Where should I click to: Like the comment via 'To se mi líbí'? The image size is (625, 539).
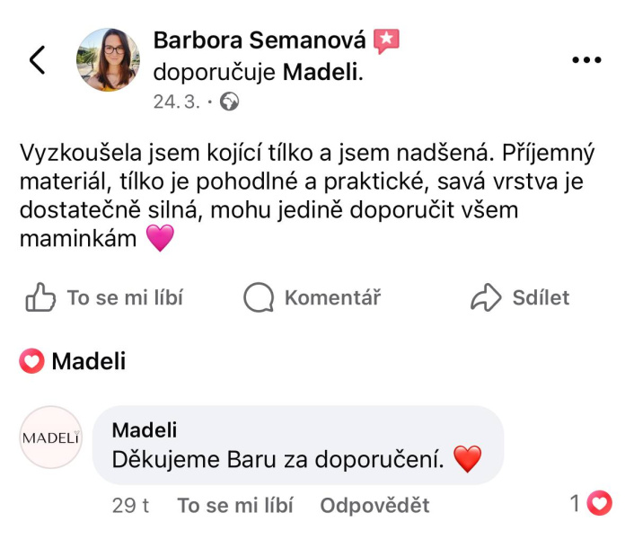[x=235, y=506]
